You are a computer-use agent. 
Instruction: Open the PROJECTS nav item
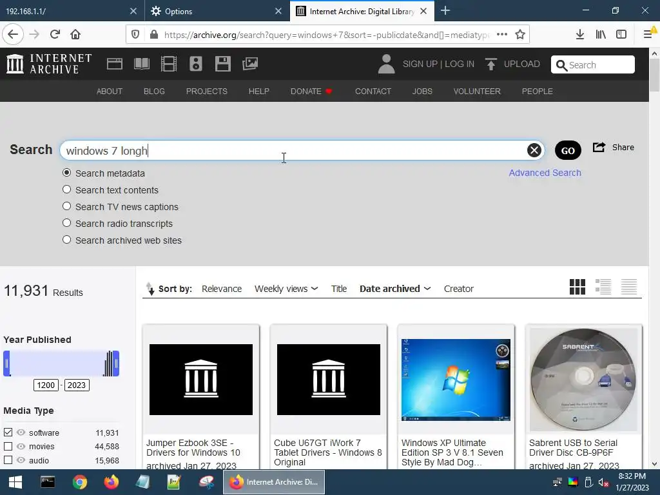(x=207, y=92)
